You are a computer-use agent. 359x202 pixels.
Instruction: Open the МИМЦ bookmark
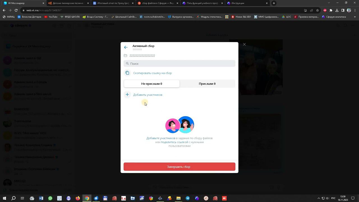[9, 17]
